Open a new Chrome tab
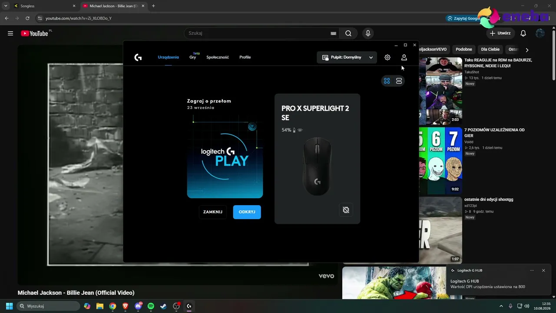 (153, 6)
